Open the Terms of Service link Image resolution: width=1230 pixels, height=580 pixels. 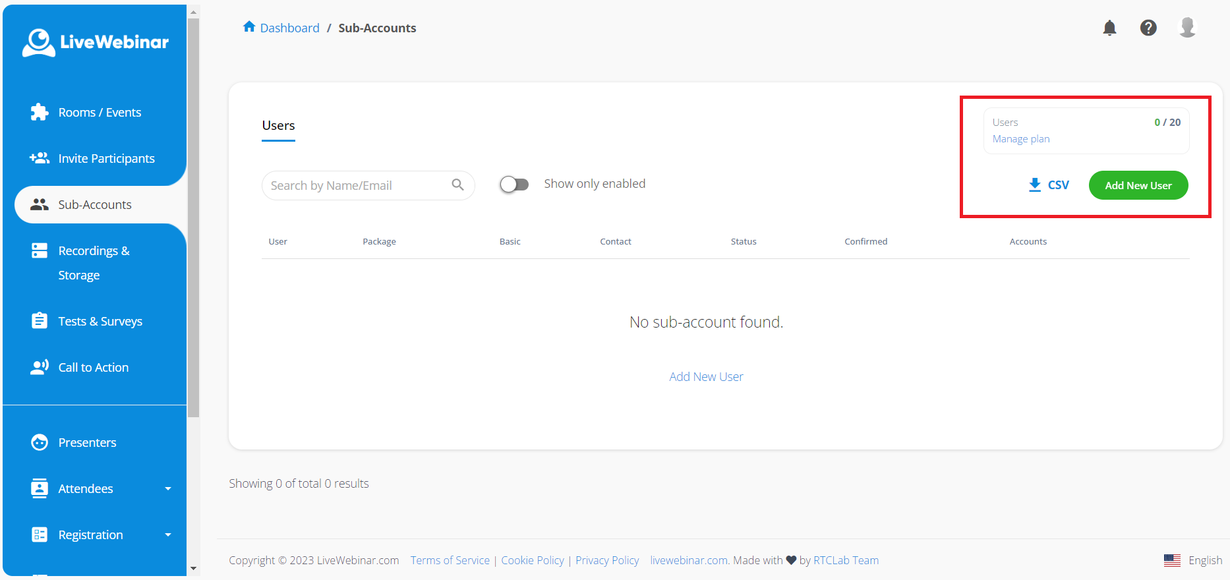pos(450,560)
